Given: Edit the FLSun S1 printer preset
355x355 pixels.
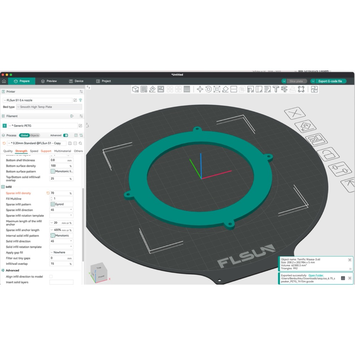Looking at the screenshot, I should [x=75, y=100].
